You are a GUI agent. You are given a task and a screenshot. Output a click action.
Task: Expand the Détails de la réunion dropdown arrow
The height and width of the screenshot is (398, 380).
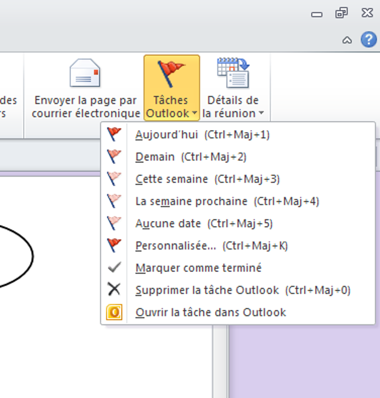(262, 112)
